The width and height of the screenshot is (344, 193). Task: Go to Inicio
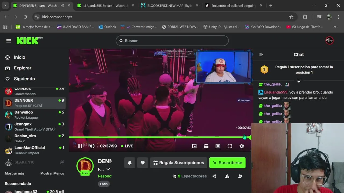[15, 57]
